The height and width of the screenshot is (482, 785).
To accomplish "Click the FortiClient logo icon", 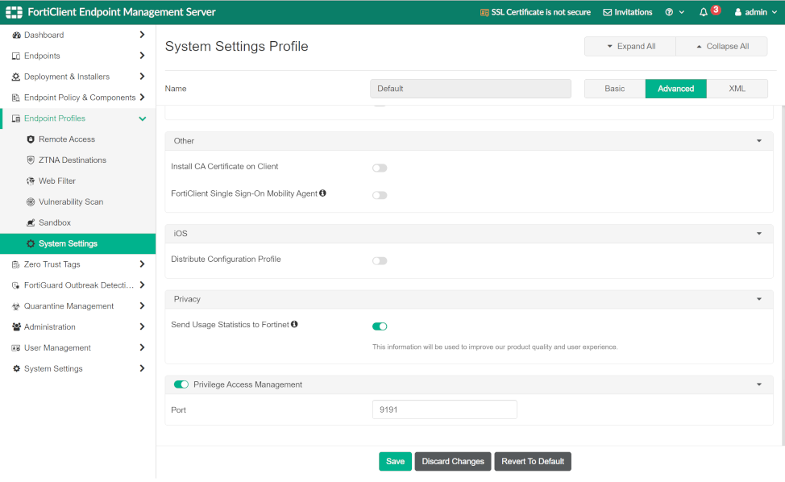I will (x=13, y=12).
